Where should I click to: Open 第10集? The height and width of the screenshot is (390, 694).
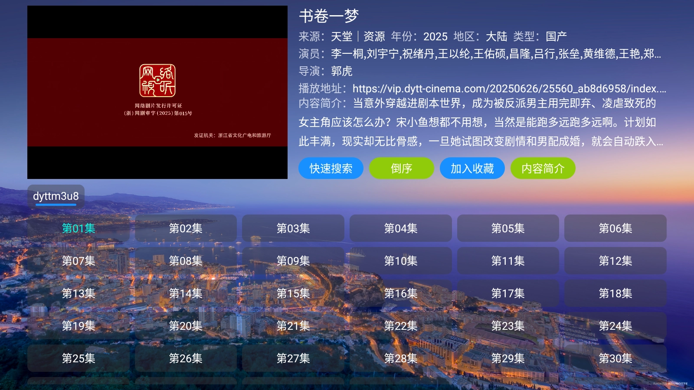[400, 261]
